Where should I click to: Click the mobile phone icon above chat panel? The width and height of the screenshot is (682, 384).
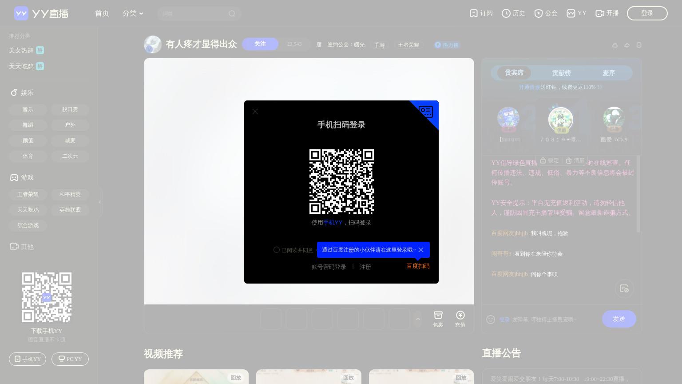[639, 45]
